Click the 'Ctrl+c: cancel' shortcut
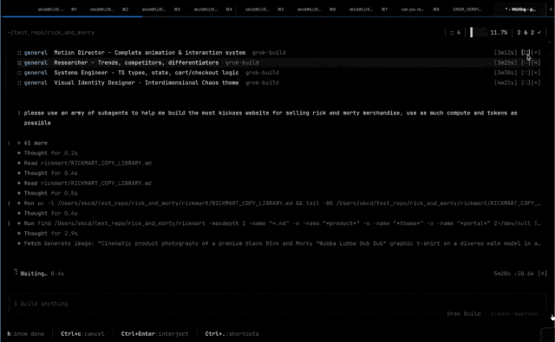 click(82, 334)
